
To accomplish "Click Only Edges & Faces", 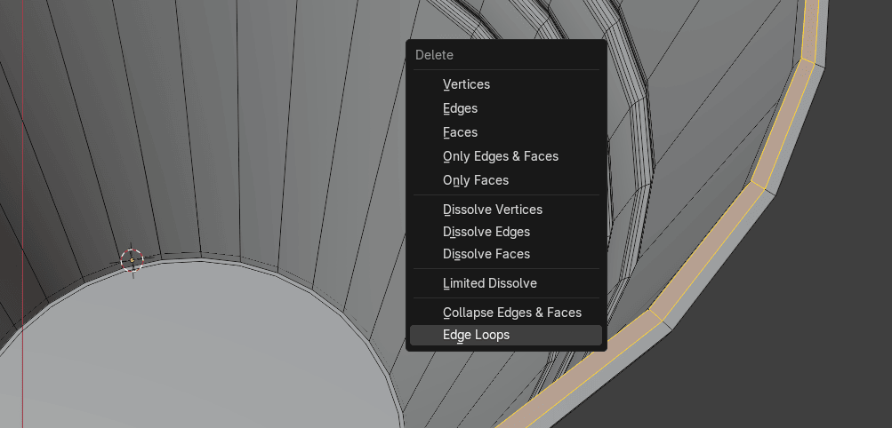I will tap(500, 156).
